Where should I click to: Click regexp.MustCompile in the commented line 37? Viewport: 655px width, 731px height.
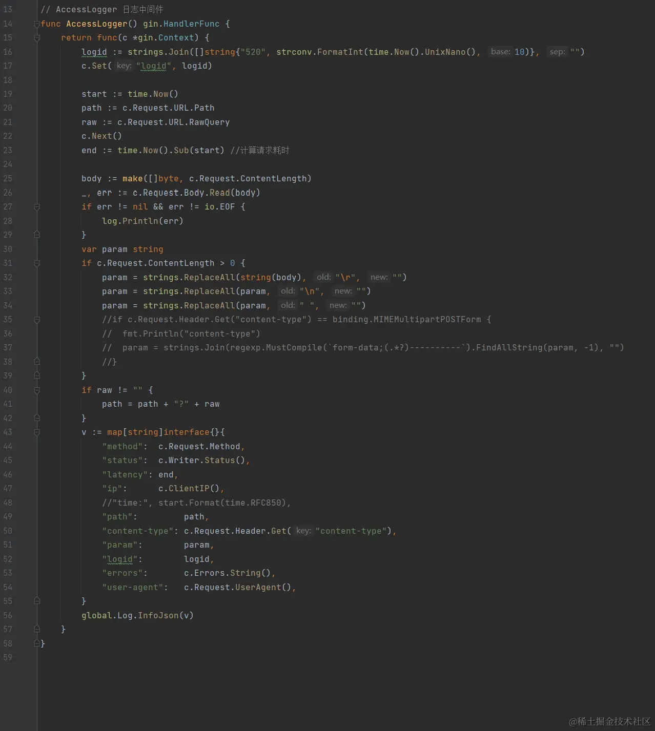pyautogui.click(x=276, y=348)
